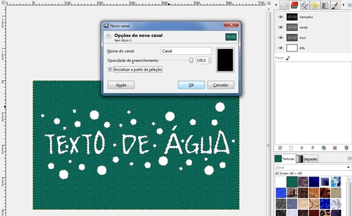Lower the channel with down arrow
This screenshot has width=352, height=216.
(x=313, y=148)
